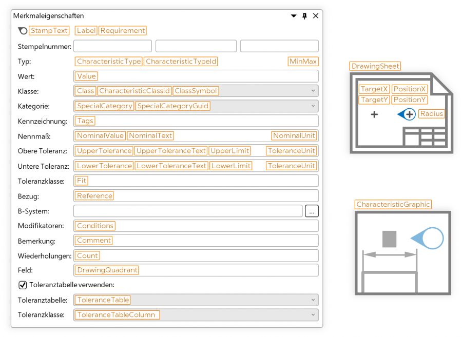This screenshot has width=462, height=337.
Task: Click the CharacteristicType tag
Action: point(109,62)
